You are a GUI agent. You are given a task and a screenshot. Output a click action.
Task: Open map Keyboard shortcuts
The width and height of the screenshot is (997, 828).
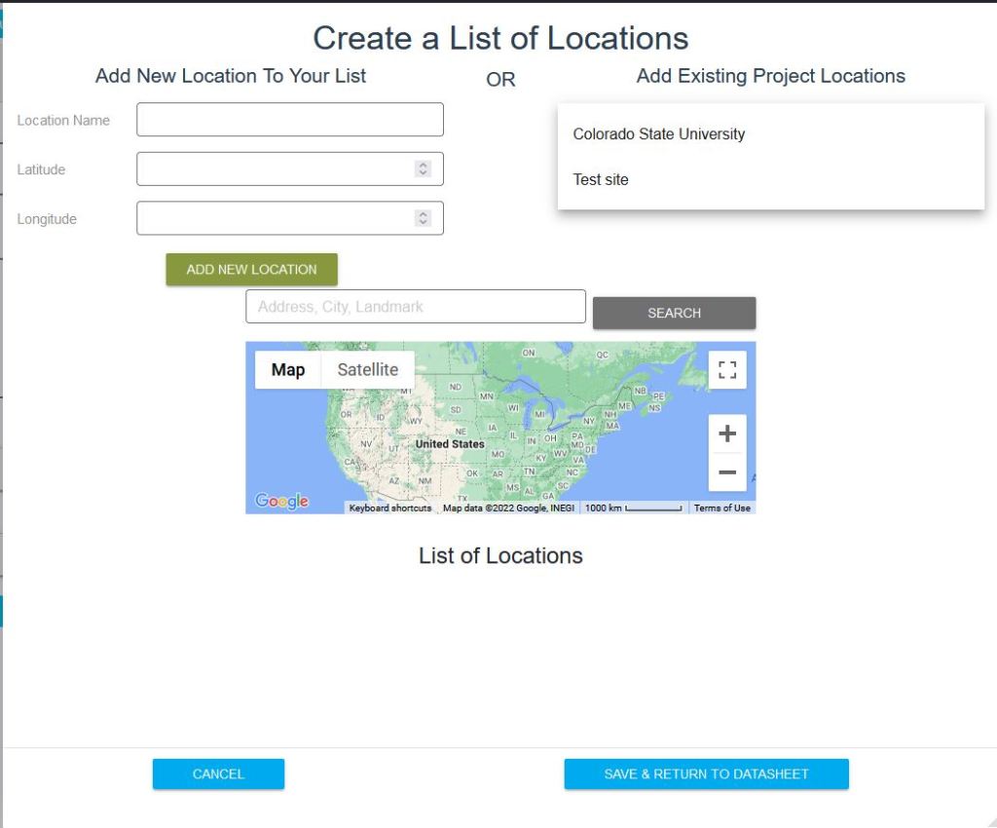coord(389,508)
